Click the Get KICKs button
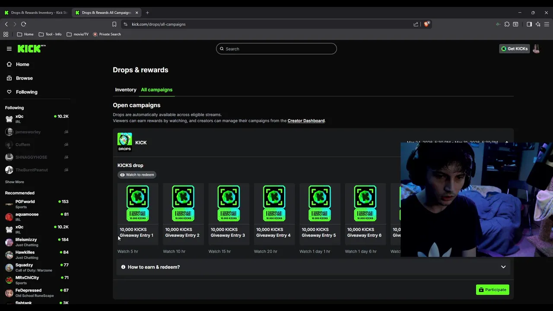Image resolution: width=553 pixels, height=311 pixels. point(514,49)
